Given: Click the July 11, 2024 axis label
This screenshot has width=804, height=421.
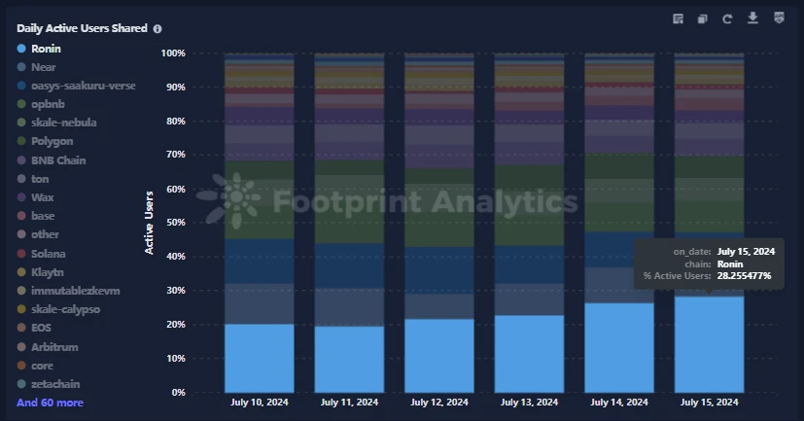Looking at the screenshot, I should click(349, 402).
